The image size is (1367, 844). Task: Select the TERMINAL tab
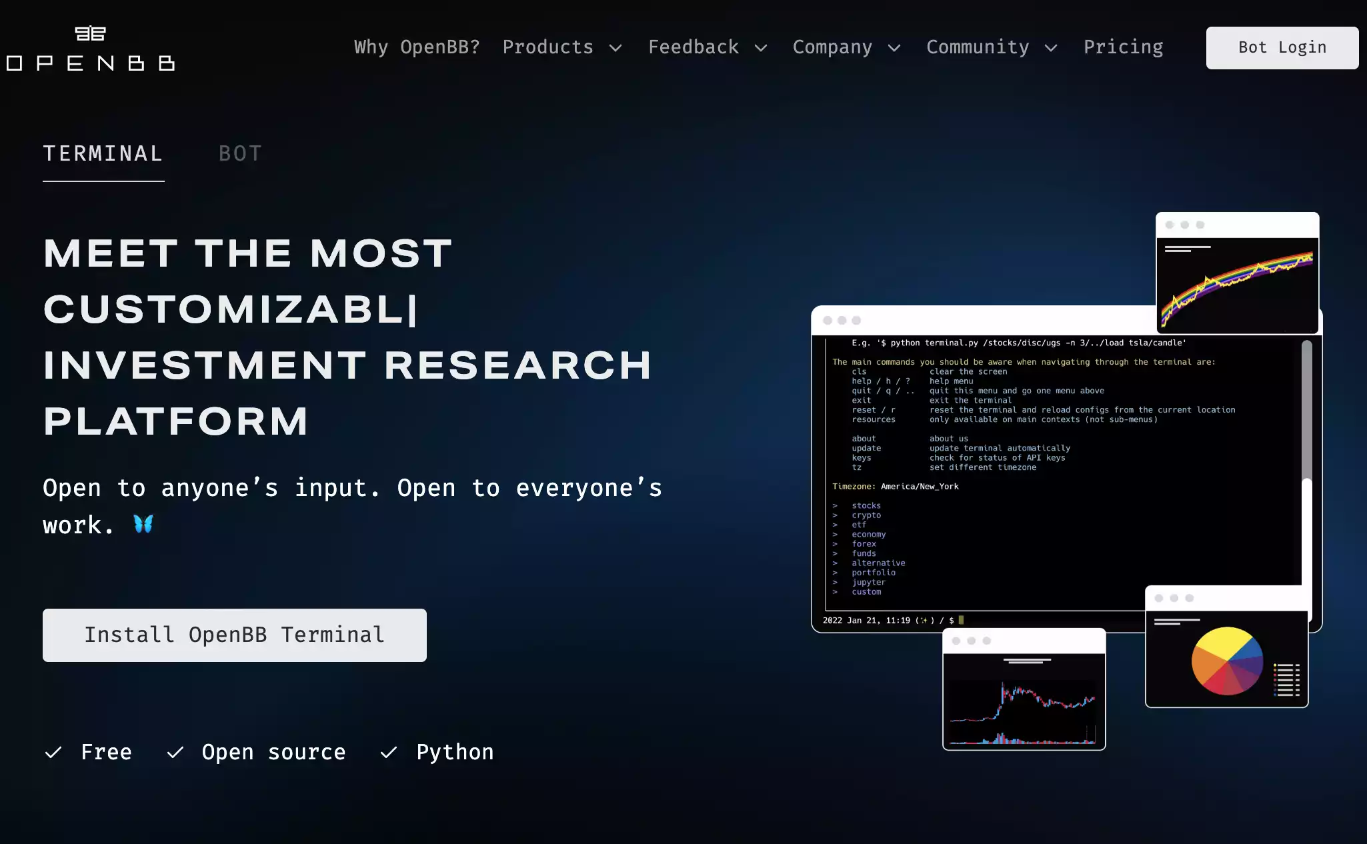point(103,154)
